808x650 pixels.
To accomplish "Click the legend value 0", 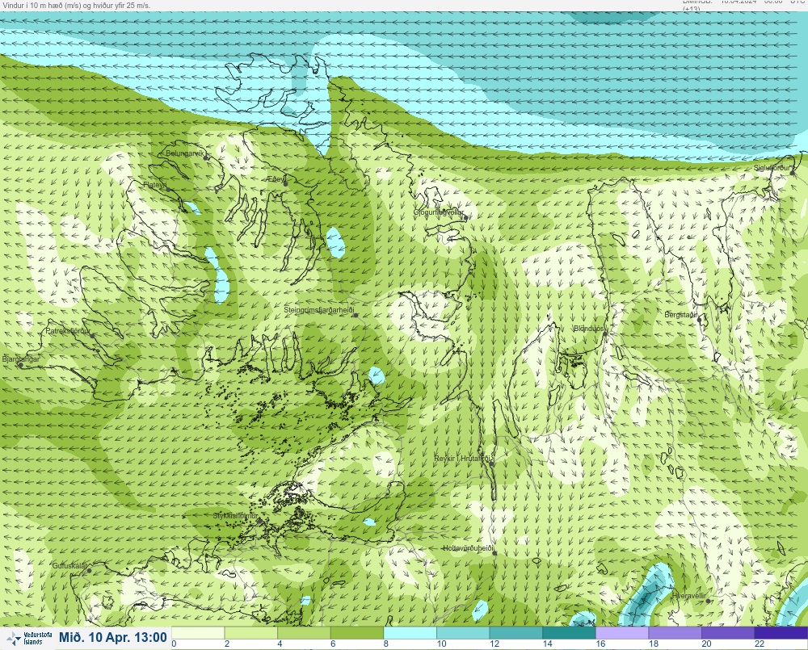I will click(x=175, y=644).
